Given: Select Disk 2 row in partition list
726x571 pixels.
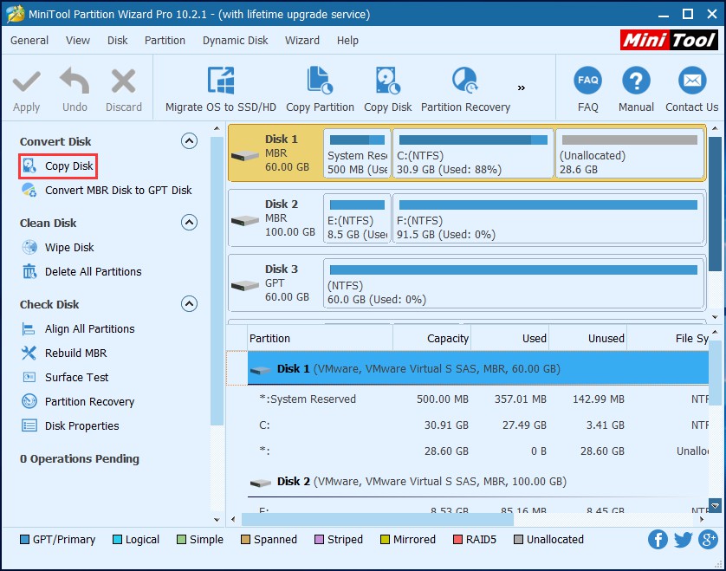Looking at the screenshot, I should click(478, 482).
